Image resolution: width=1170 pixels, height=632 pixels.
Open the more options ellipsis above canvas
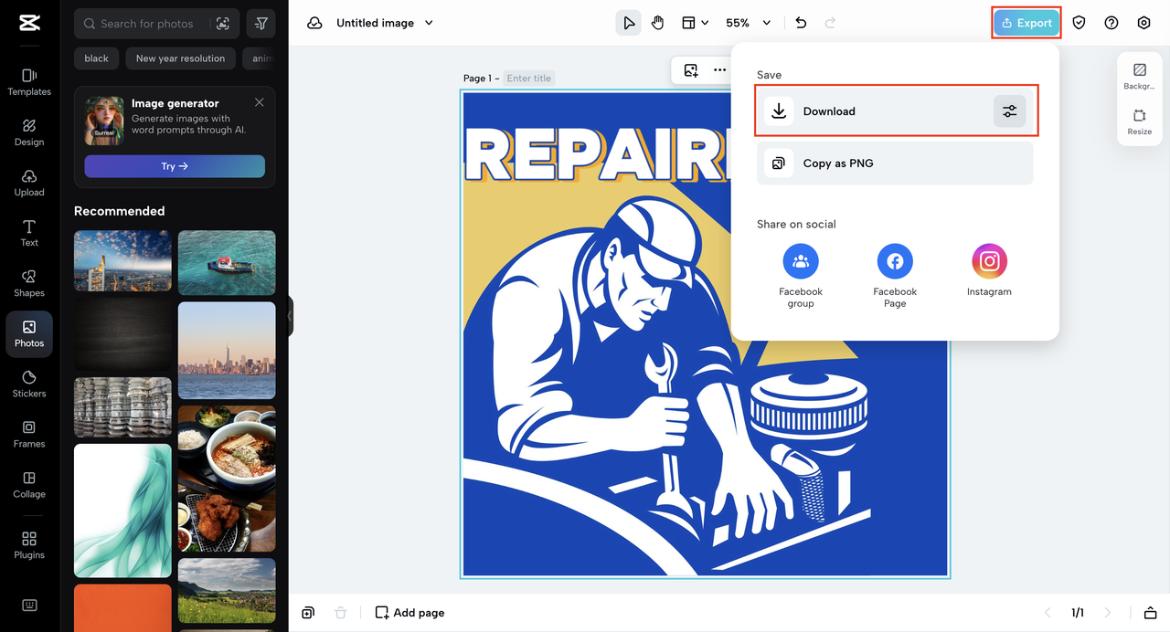720,70
